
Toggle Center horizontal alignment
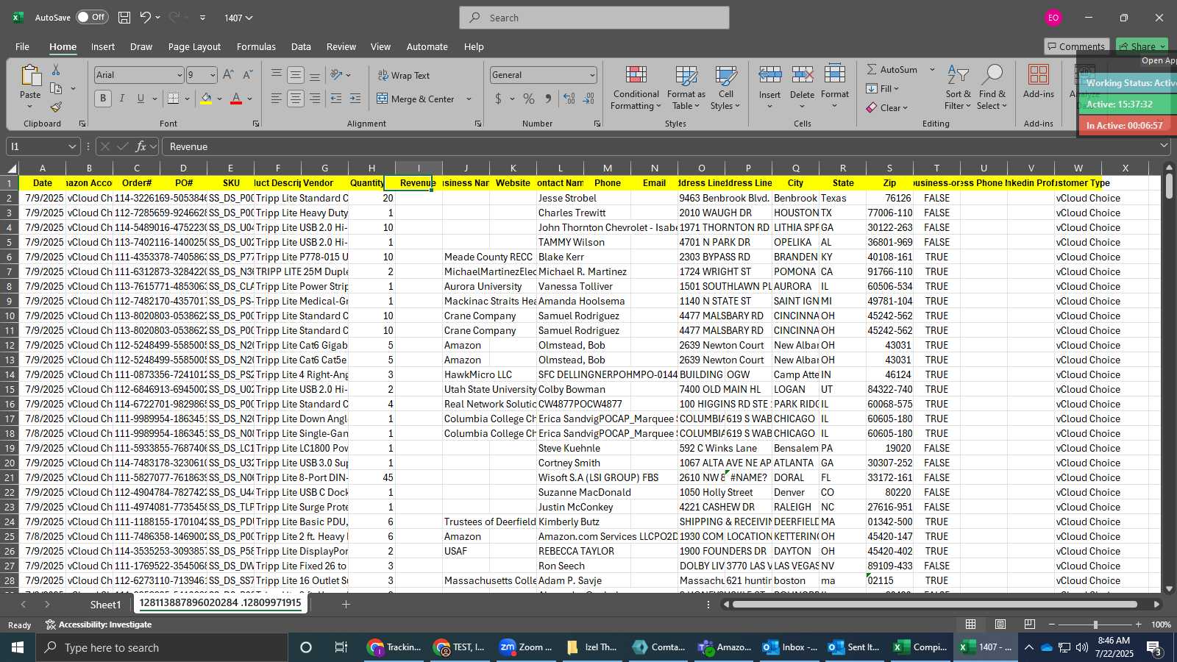[295, 99]
